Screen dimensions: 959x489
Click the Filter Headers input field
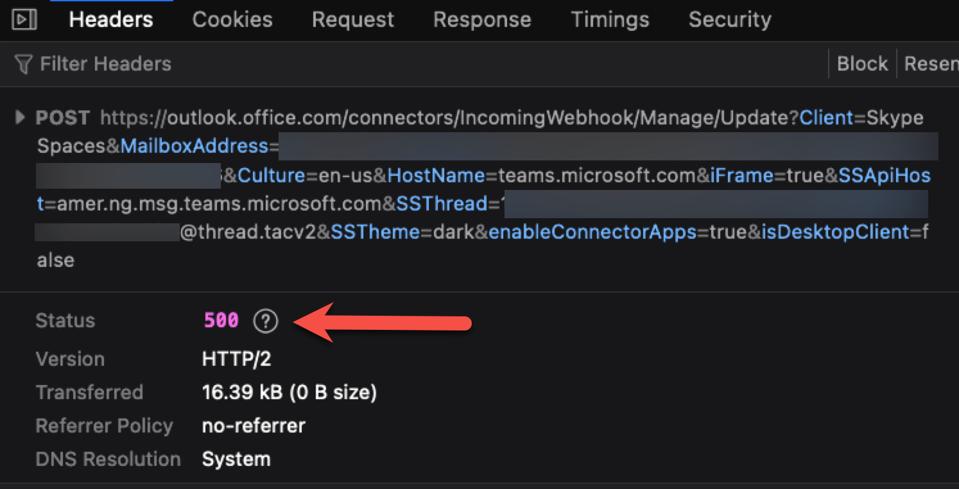[x=106, y=64]
